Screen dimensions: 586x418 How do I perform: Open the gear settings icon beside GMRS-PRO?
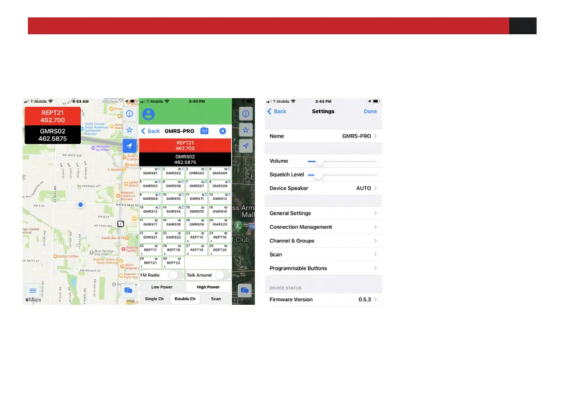(x=223, y=131)
